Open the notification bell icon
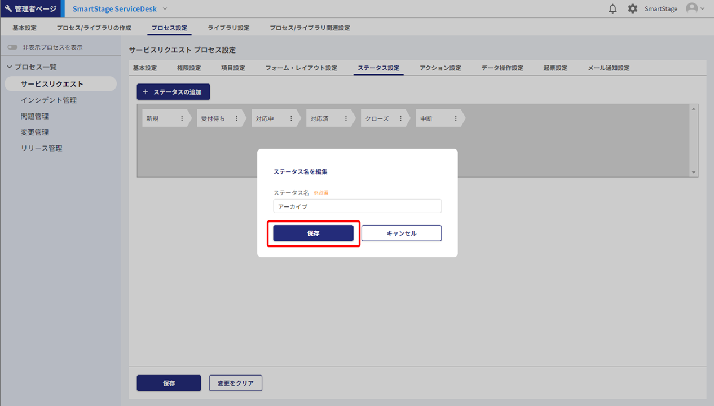Screen dimensions: 714x406 (x=612, y=9)
